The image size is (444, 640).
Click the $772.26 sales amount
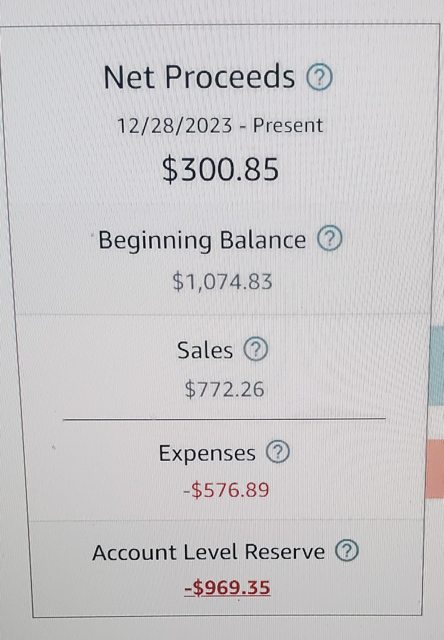225,389
